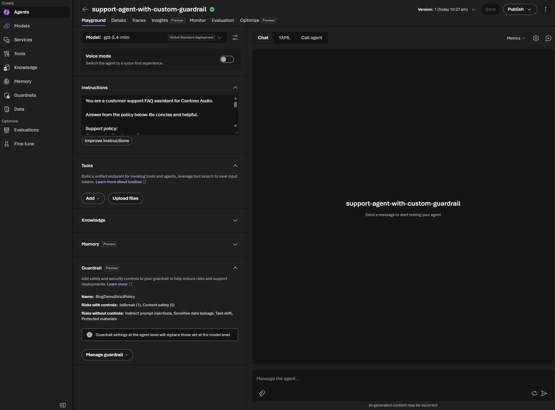The image size is (555, 410).
Task: Click the Message the agent input
Action: point(403,379)
